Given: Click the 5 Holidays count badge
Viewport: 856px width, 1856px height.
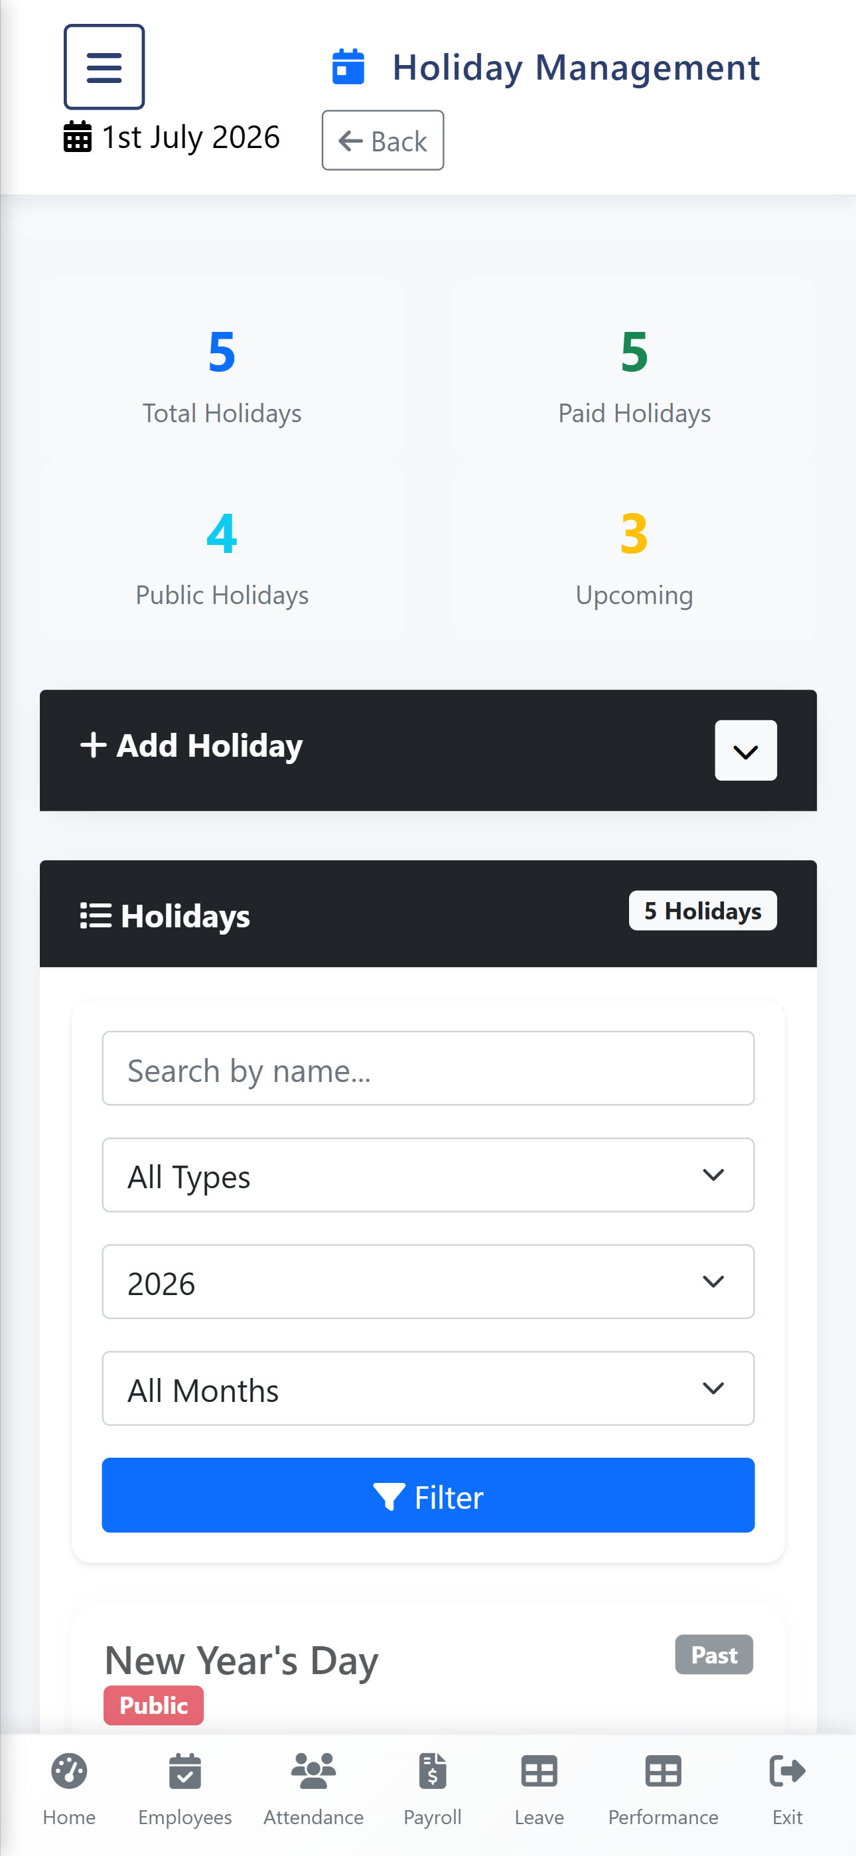Looking at the screenshot, I should pyautogui.click(x=703, y=911).
